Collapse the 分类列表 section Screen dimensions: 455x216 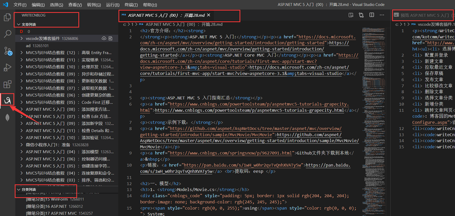click(19, 189)
